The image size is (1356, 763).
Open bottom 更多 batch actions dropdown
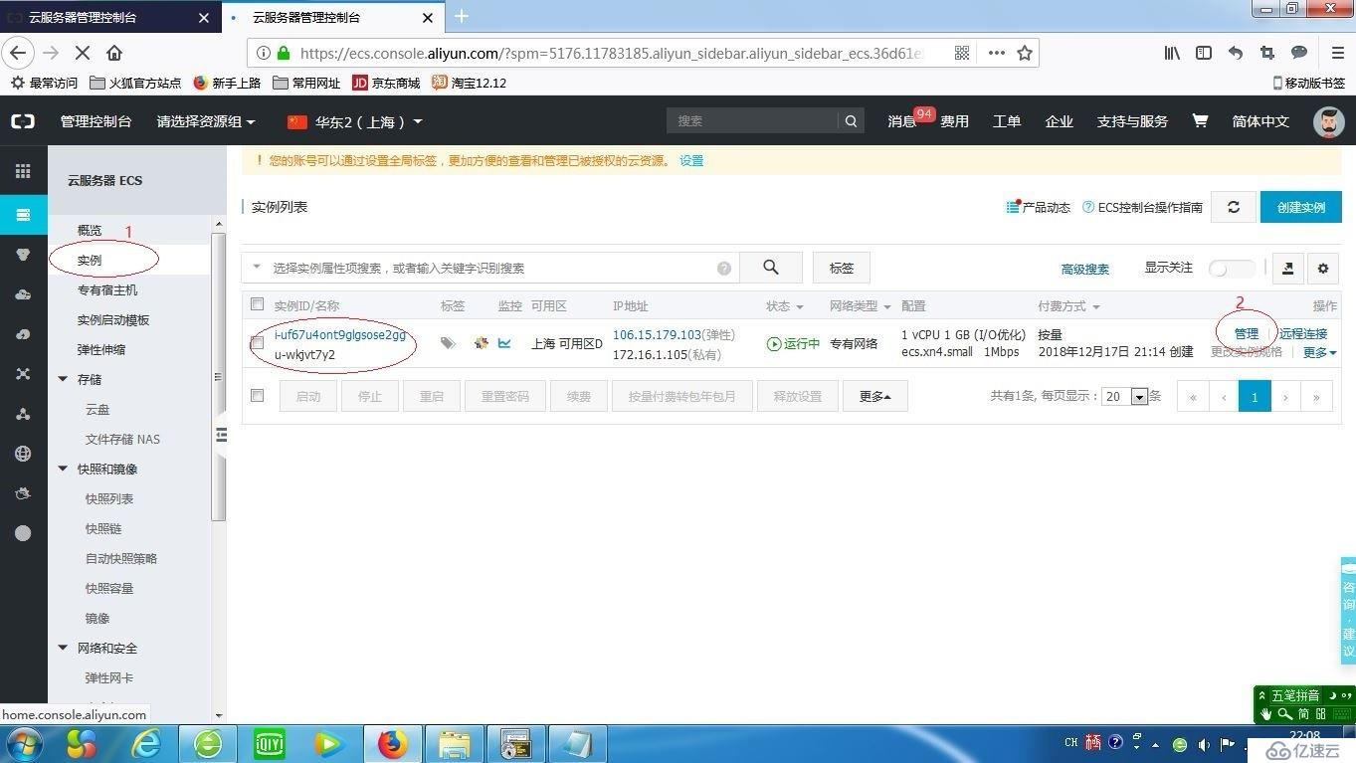click(x=875, y=396)
